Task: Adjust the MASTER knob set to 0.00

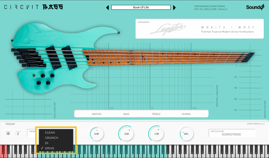Action: click(x=97, y=134)
